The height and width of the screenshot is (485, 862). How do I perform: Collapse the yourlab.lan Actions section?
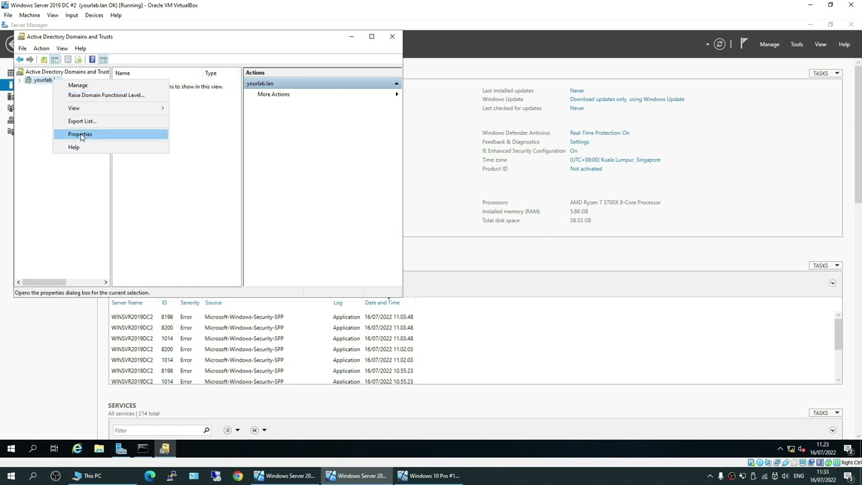[x=397, y=84]
